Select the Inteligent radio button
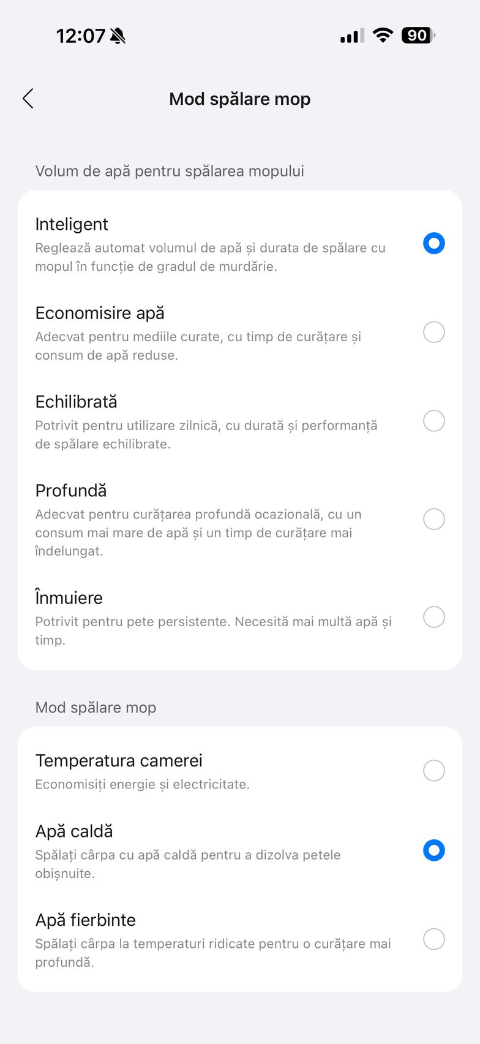 [433, 243]
